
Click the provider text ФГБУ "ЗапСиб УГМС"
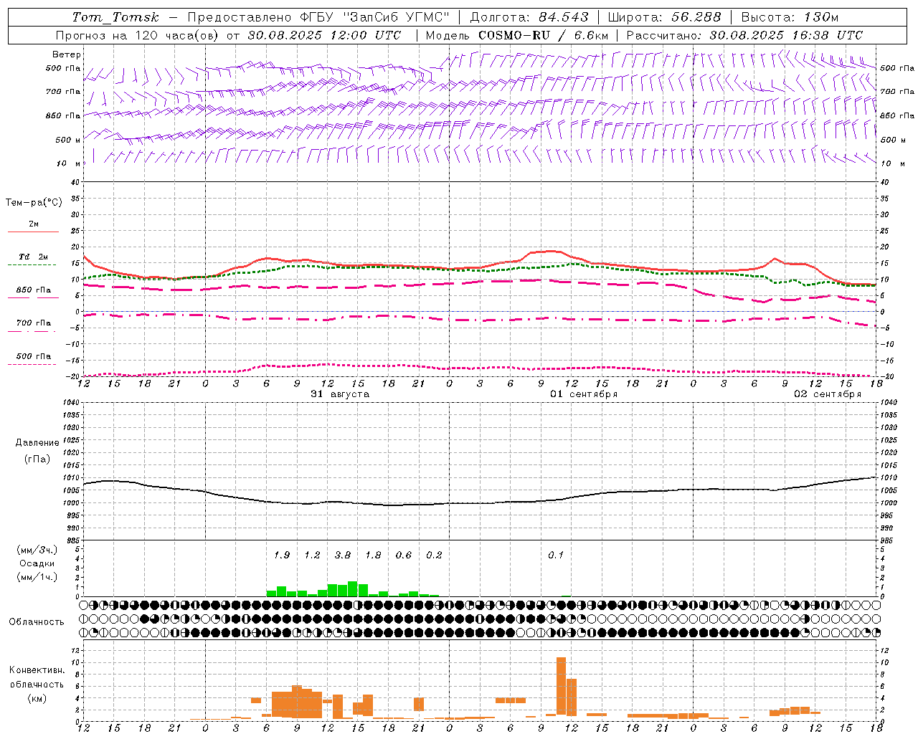375,17
